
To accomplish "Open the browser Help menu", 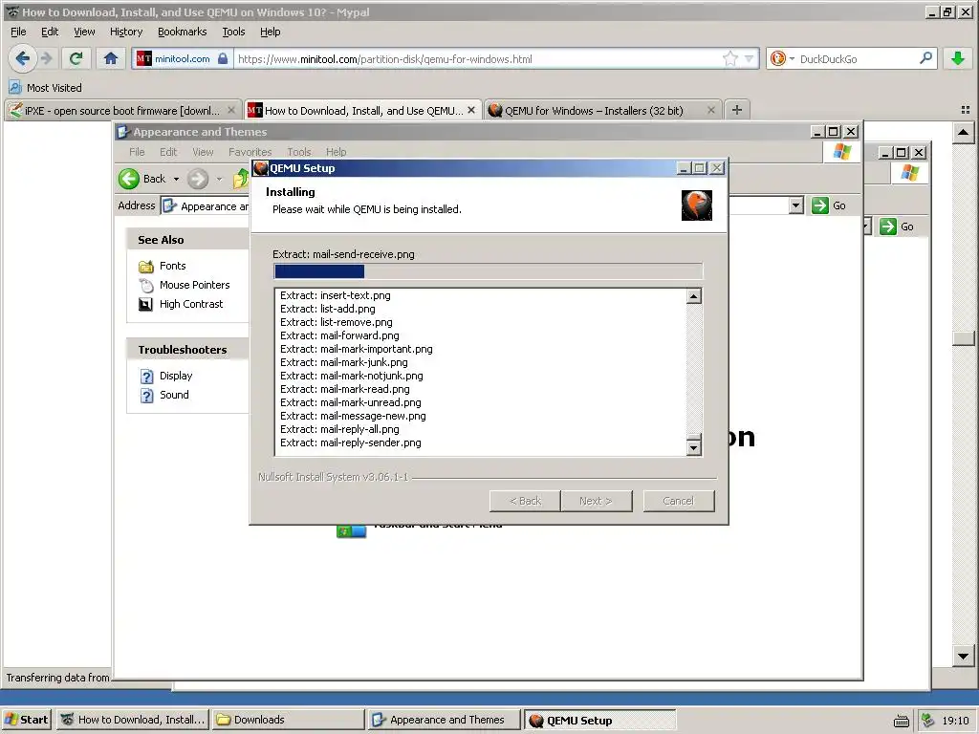I will pos(270,32).
